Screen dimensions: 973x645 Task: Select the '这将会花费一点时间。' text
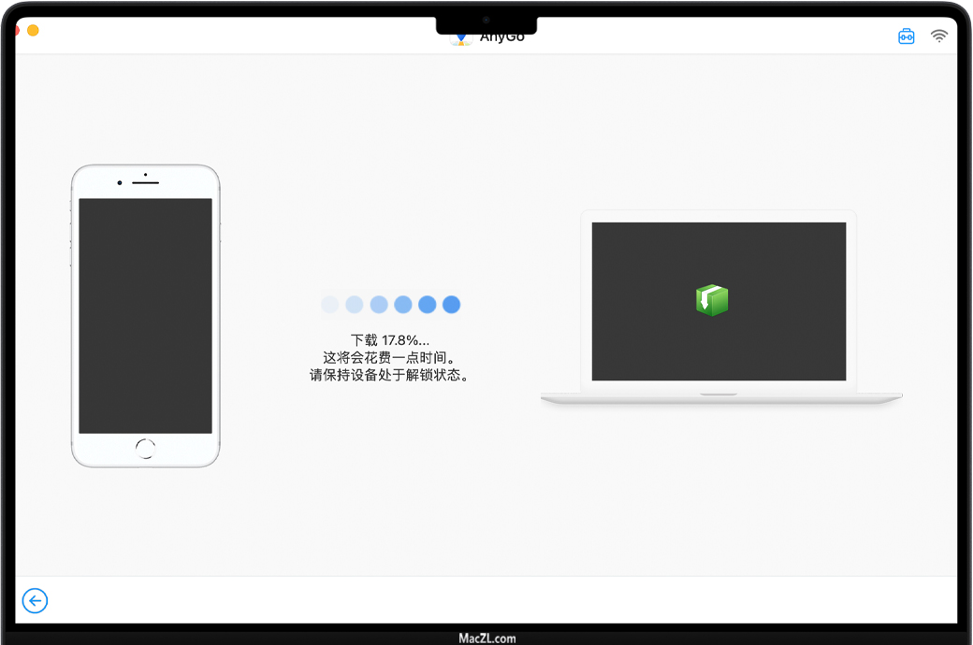[x=390, y=357]
